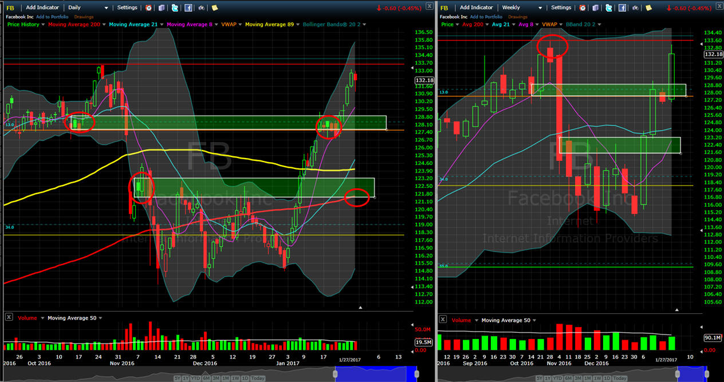The height and width of the screenshot is (382, 724).
Task: Click the alarm clock alert icon on daily chart
Action: coord(149,8)
